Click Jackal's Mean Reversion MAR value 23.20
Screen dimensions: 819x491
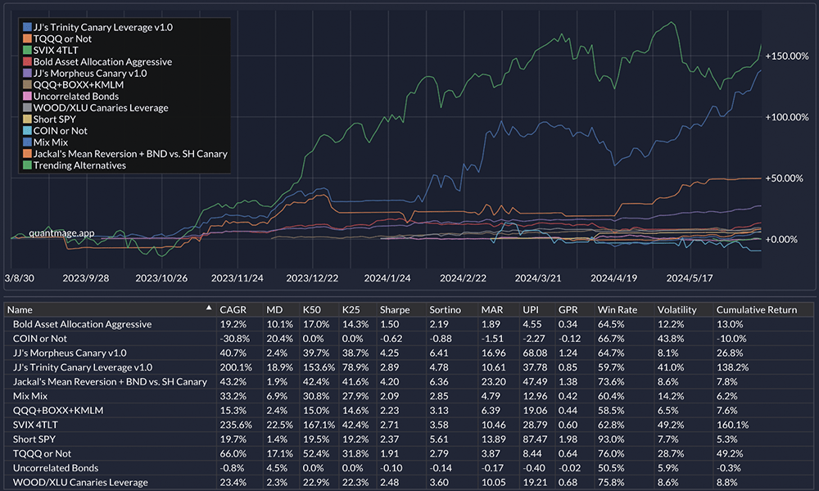tap(493, 381)
